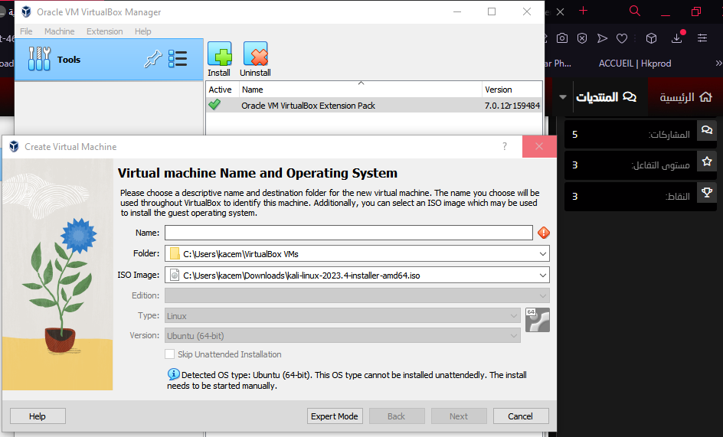
Task: Open the Tools list menu icon
Action: point(178,59)
